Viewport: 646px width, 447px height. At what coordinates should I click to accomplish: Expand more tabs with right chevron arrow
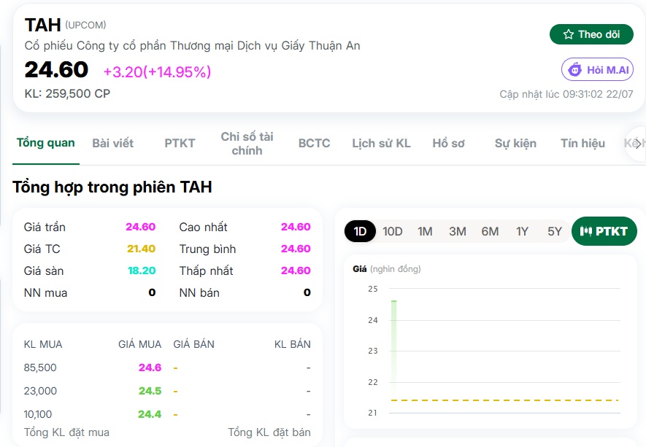point(637,144)
